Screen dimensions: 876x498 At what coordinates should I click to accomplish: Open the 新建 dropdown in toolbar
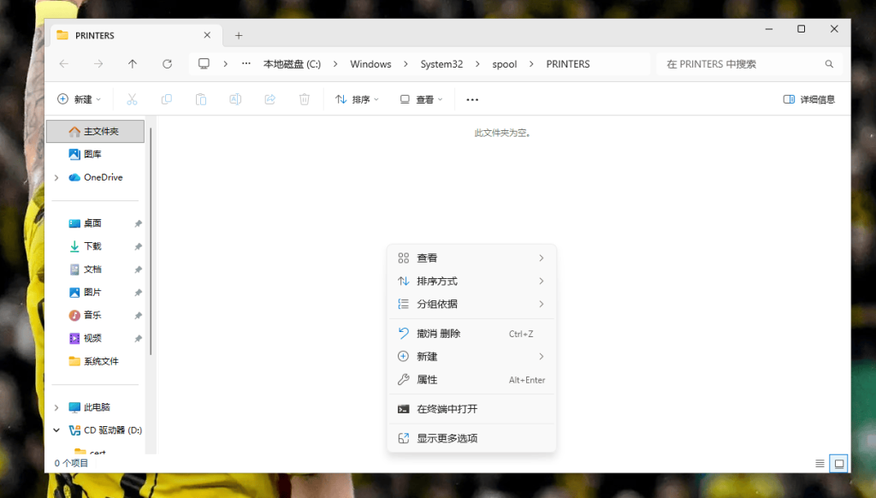coord(79,99)
